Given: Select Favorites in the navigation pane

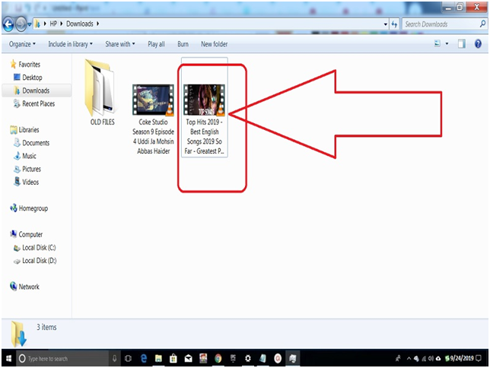Looking at the screenshot, I should [30, 65].
